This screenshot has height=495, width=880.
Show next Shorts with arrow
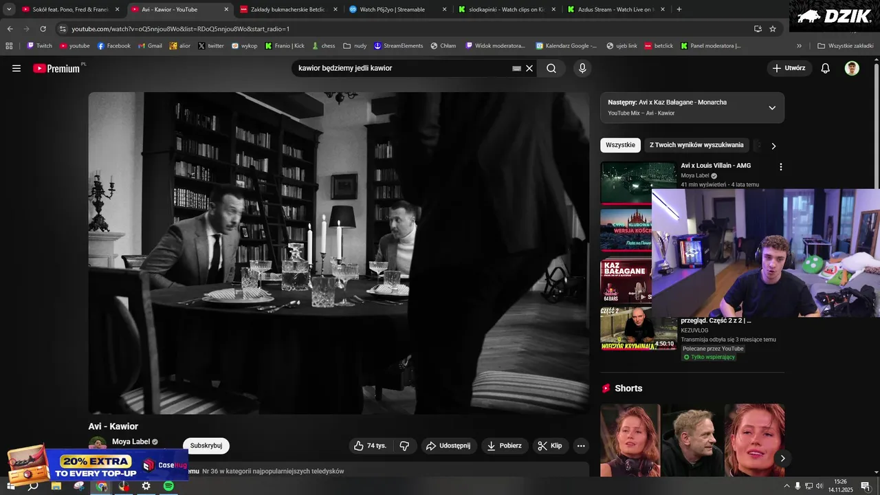[x=782, y=458]
